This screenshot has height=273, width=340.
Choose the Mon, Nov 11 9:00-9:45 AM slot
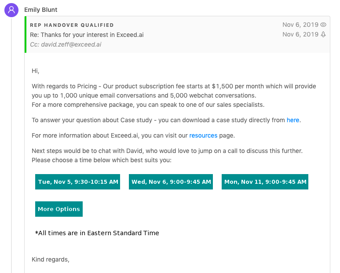coord(265,182)
